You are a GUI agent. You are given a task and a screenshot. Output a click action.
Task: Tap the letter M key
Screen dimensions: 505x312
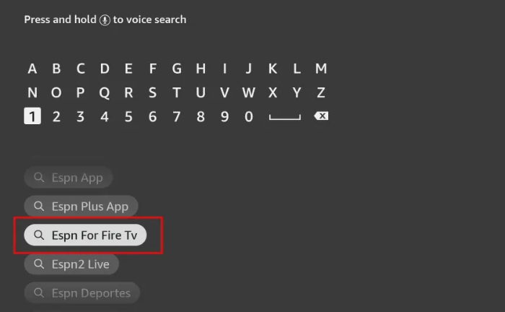pyautogui.click(x=321, y=69)
